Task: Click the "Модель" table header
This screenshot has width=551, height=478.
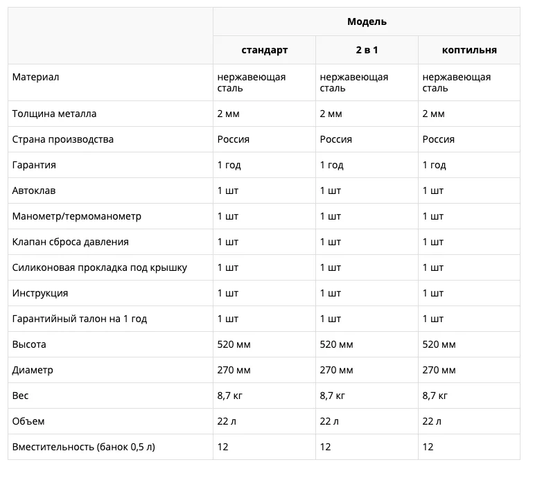Action: [x=367, y=21]
